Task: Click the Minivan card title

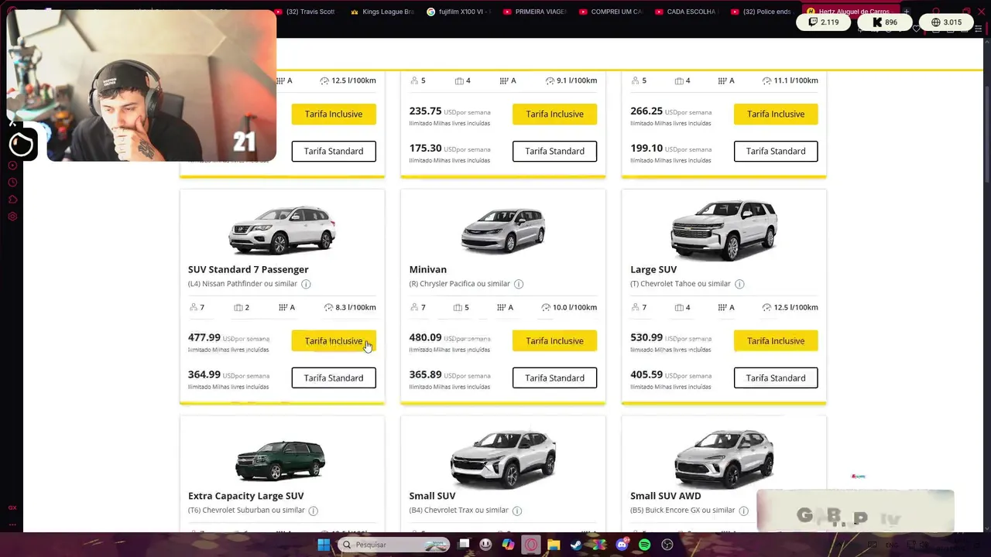Action: pos(428,269)
